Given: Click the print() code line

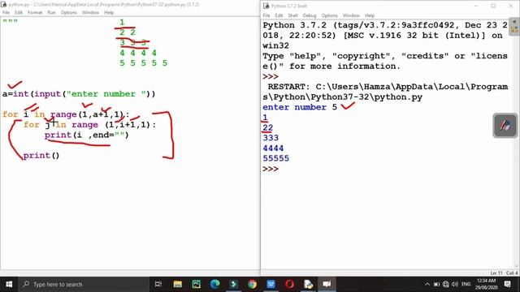Looking at the screenshot, I should 41,156.
